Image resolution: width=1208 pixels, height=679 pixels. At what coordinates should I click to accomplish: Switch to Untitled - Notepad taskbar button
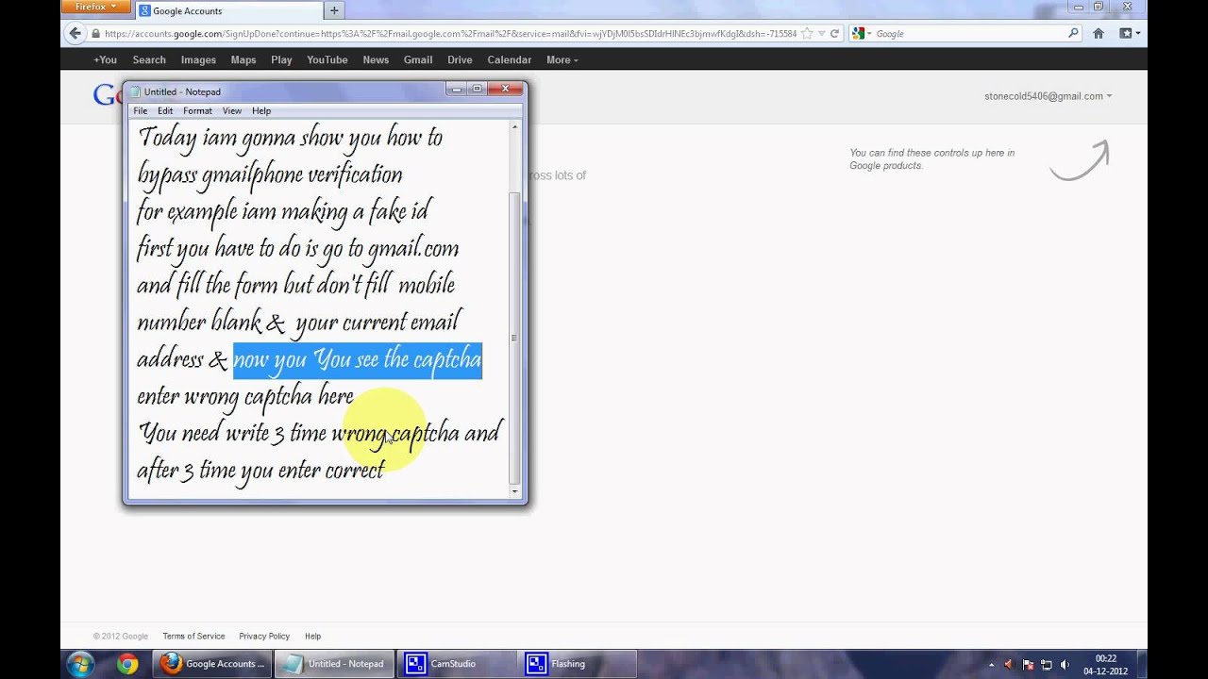tap(335, 664)
